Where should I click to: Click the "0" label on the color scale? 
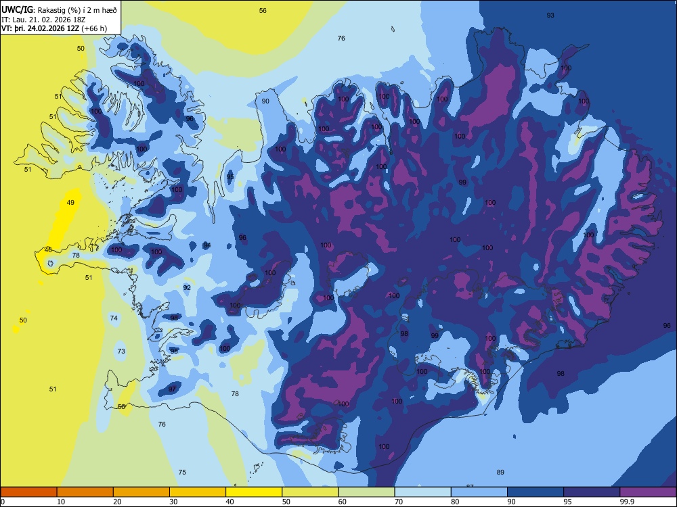(x=3, y=502)
